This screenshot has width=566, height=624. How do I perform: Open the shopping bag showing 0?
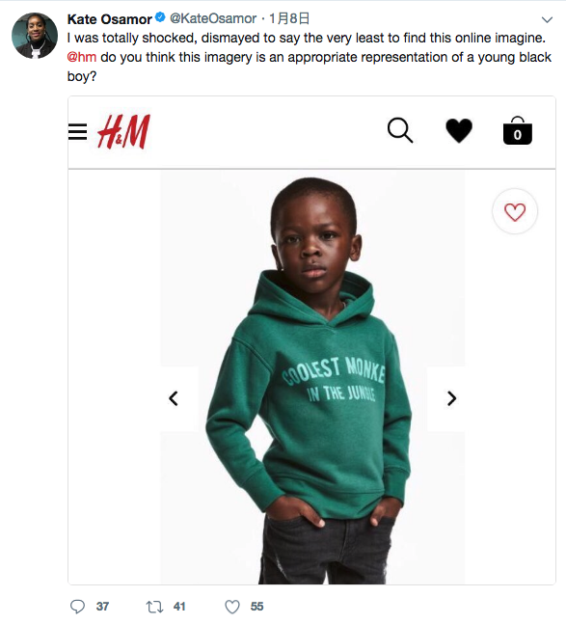518,130
